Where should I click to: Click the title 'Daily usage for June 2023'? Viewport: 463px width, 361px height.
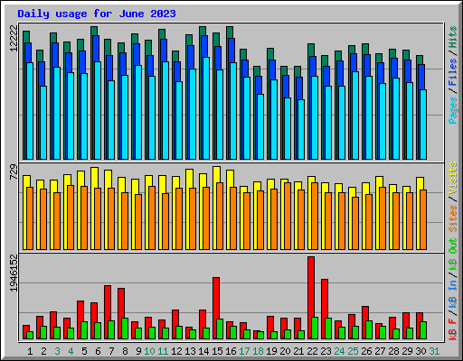pos(97,14)
